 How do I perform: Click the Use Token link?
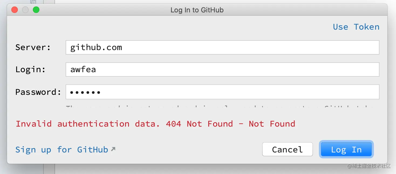click(x=356, y=27)
